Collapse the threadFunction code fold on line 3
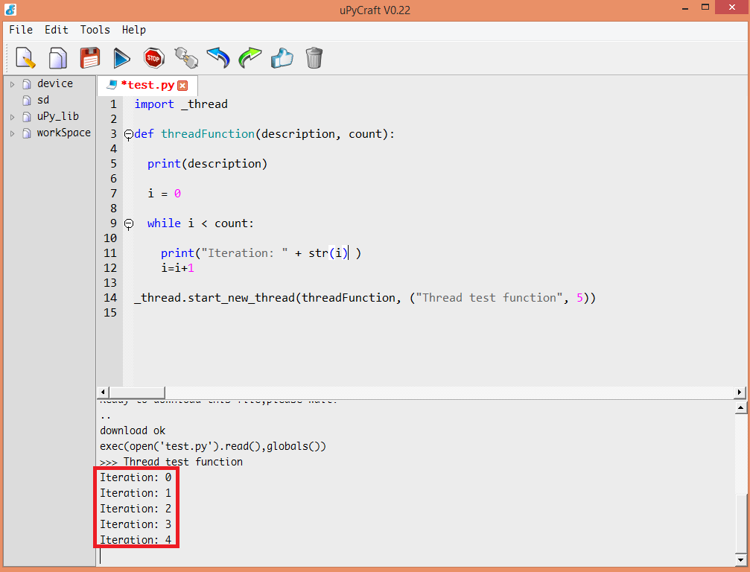Screen dimensions: 750x572 point(128,134)
